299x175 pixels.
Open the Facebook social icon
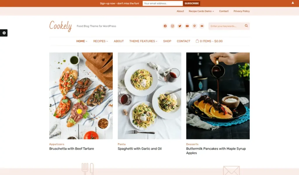point(165,26)
